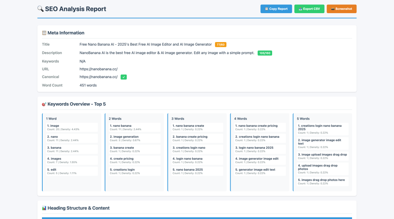
Task: Select '5. nano banana 2025' keyword entry
Action: coord(197,171)
